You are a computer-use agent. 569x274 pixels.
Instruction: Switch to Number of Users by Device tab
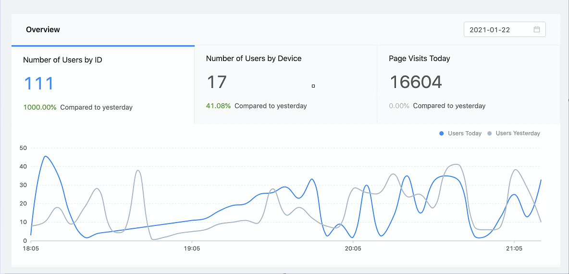click(x=254, y=58)
